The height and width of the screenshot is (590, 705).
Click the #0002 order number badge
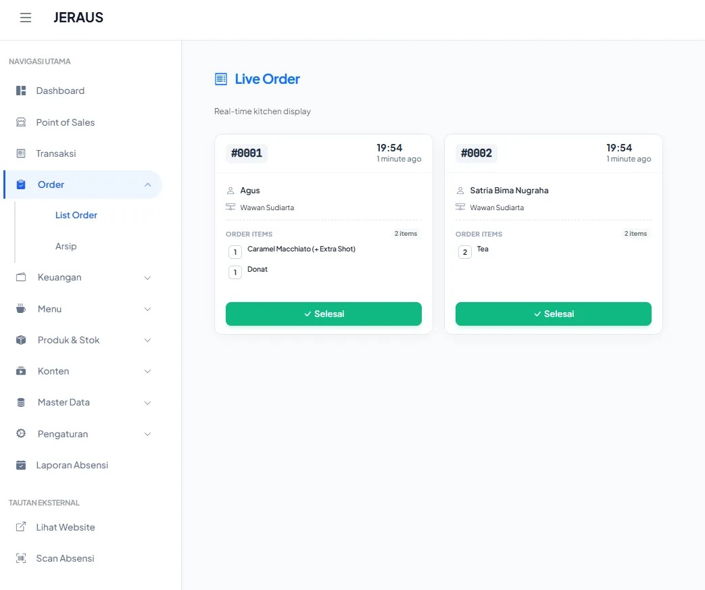[476, 153]
